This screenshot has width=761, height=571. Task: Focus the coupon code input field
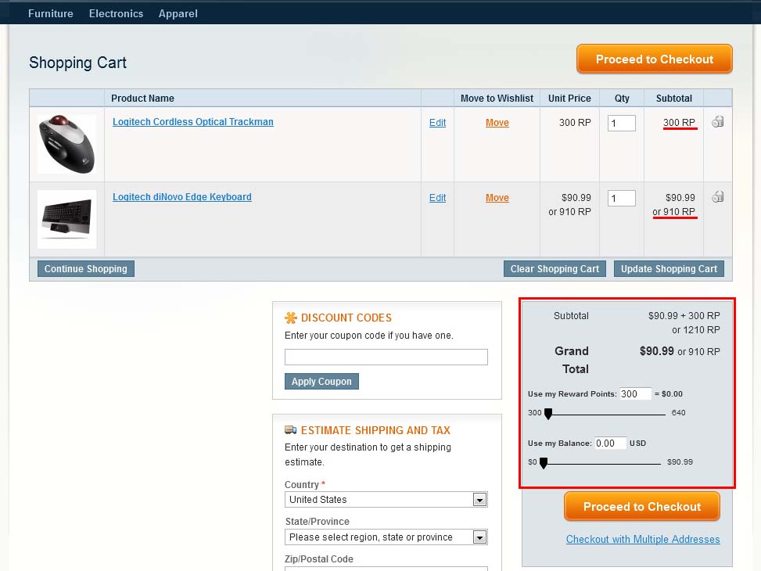386,357
